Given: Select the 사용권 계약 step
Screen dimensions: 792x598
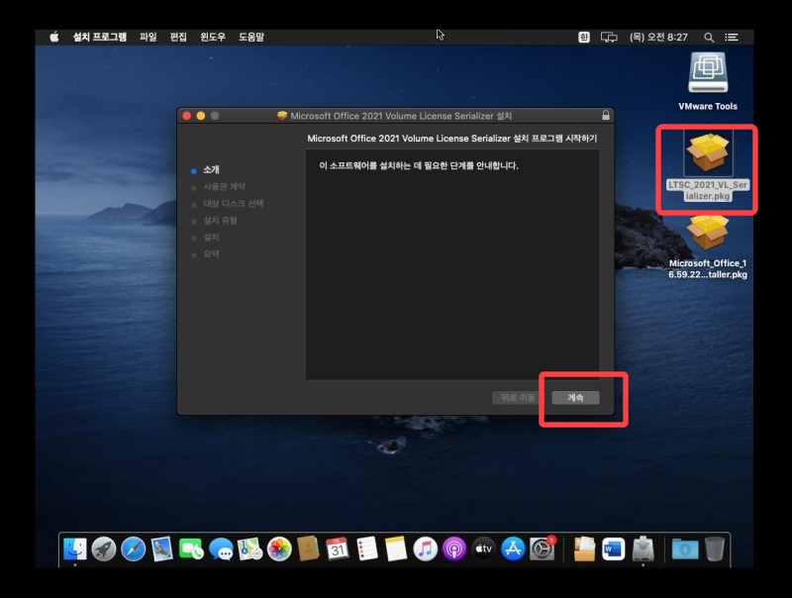Looking at the screenshot, I should point(225,187).
